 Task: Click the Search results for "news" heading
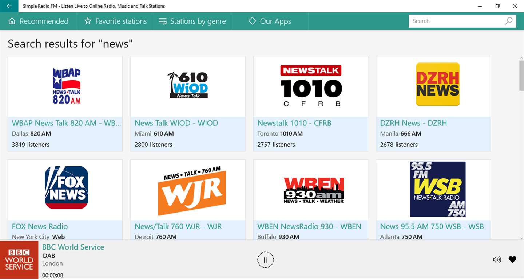point(70,44)
